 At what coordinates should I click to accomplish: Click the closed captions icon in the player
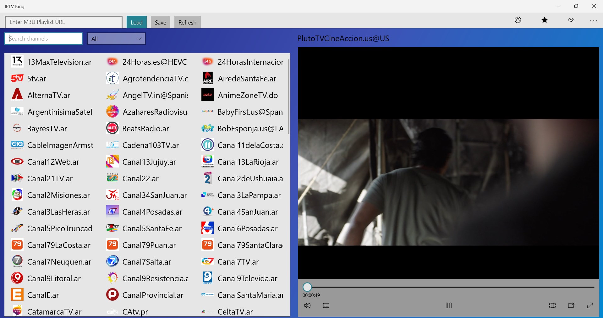click(326, 305)
